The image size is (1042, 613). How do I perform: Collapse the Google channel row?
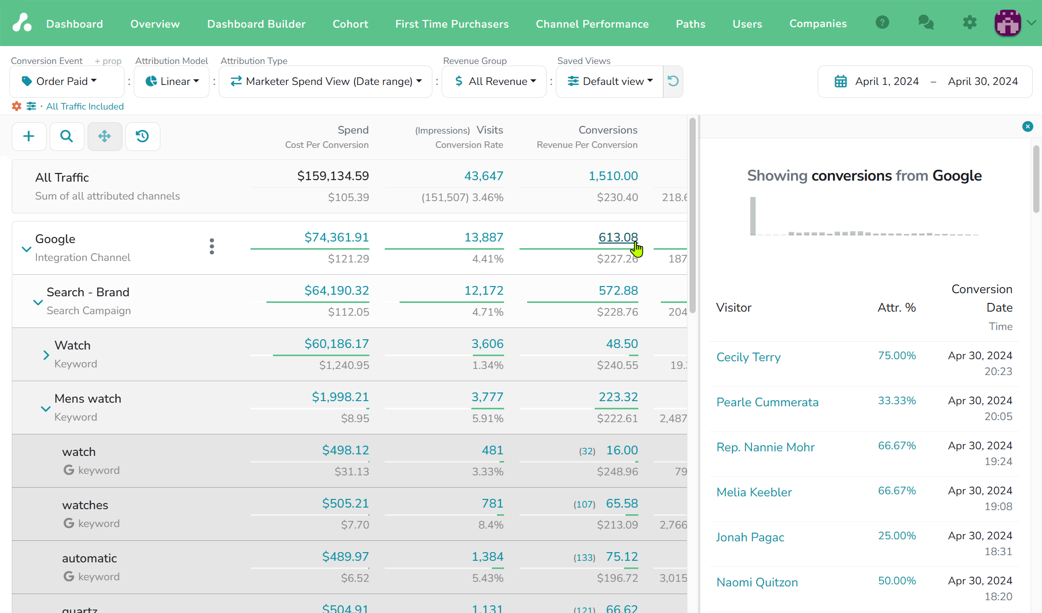[x=27, y=249]
